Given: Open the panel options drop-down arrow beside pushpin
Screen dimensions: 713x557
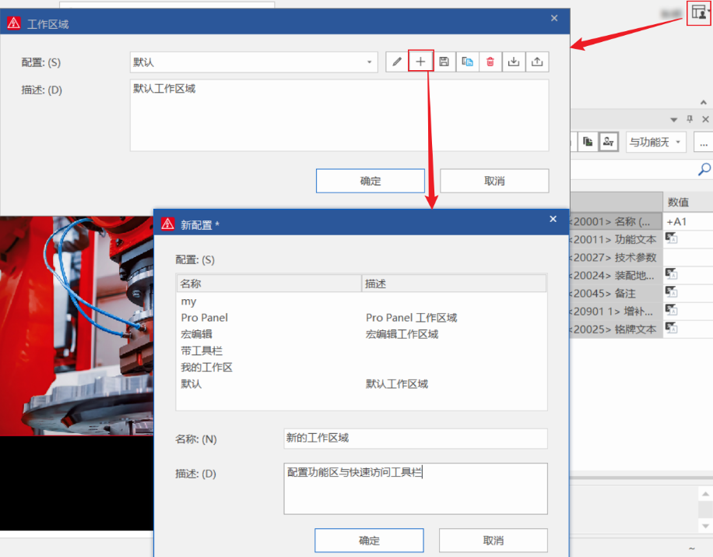Looking at the screenshot, I should (674, 119).
